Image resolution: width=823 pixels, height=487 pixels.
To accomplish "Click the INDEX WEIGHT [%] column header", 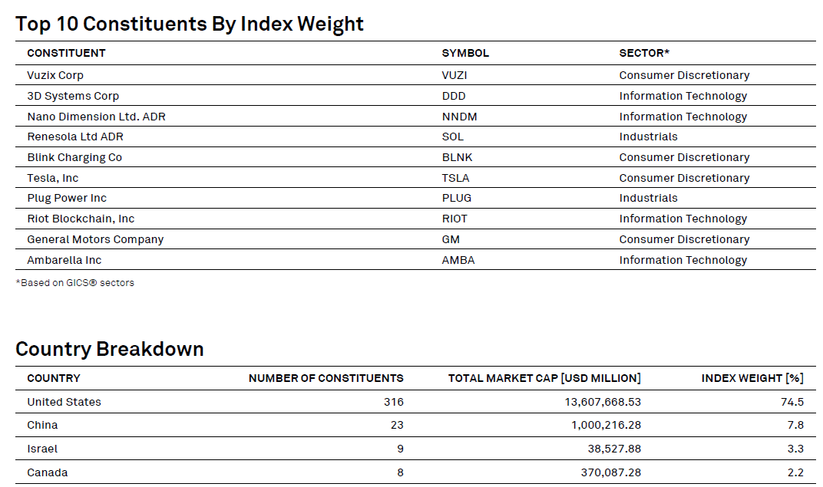I will (x=751, y=377).
